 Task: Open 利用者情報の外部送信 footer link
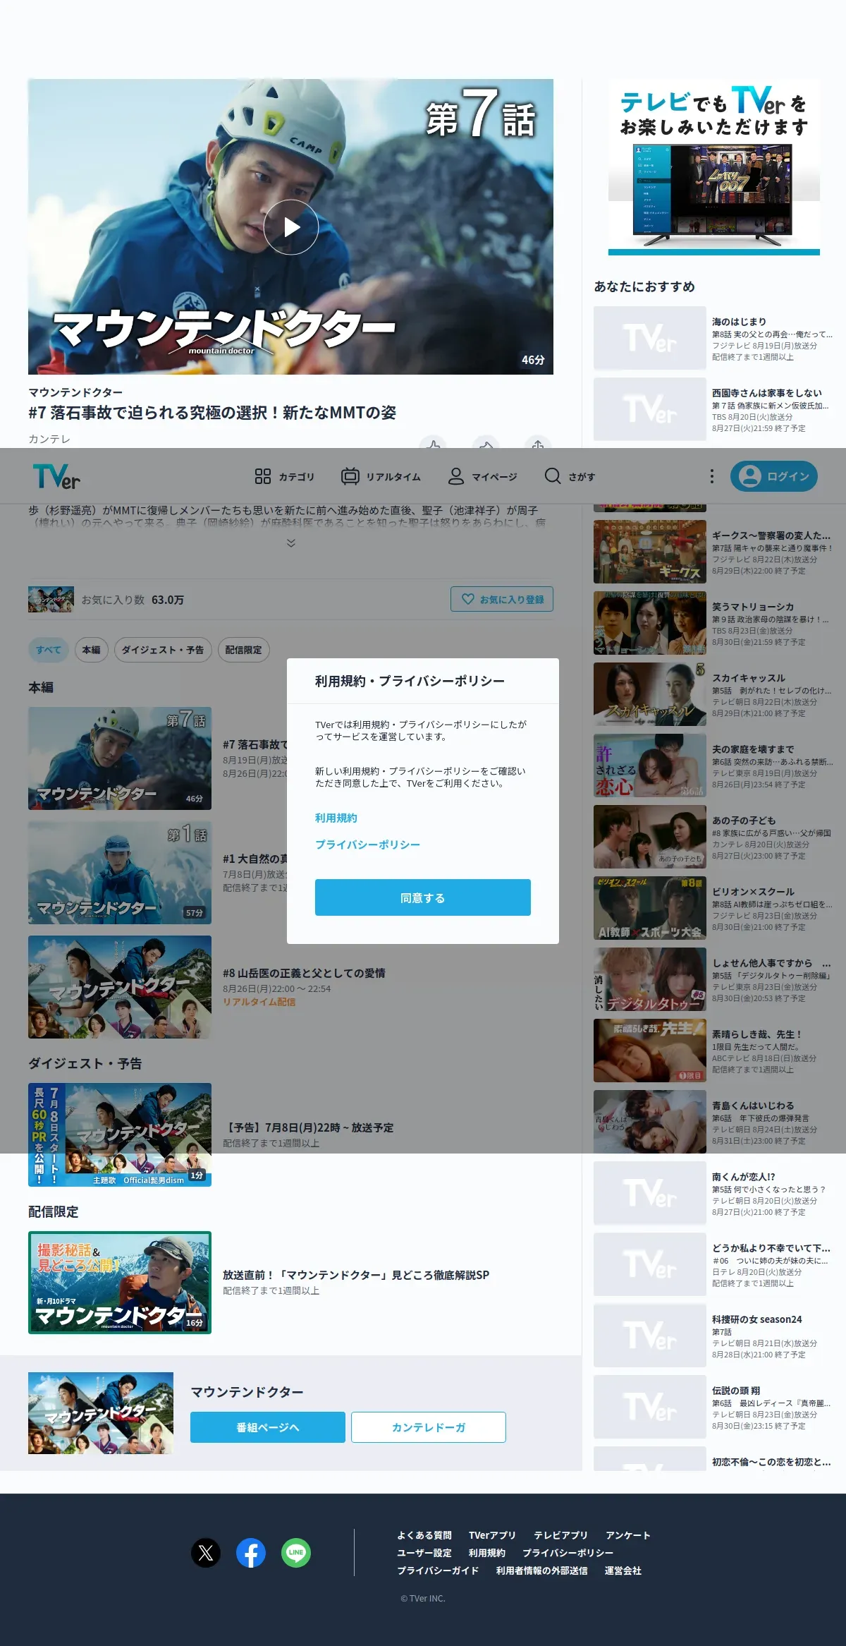542,1571
